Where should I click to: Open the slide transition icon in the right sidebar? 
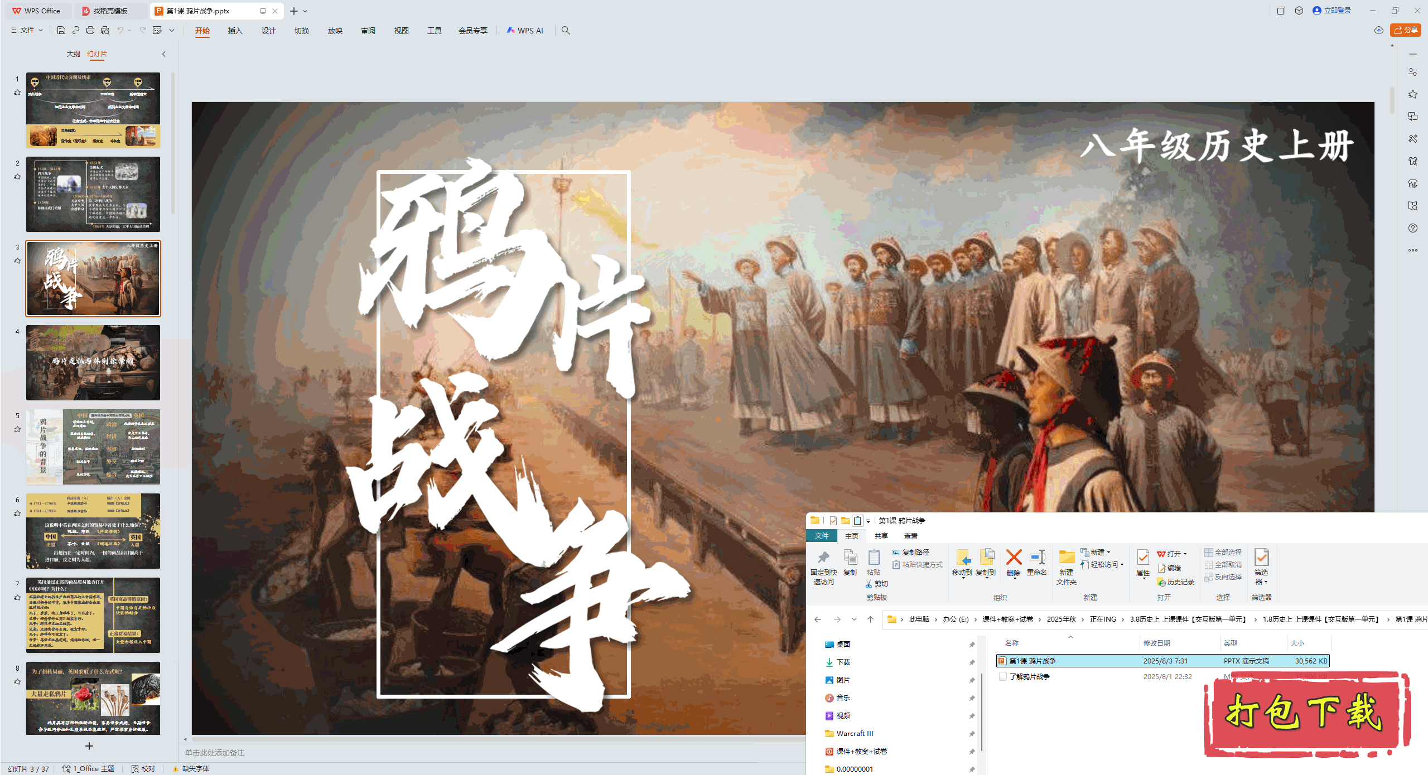click(x=1413, y=117)
